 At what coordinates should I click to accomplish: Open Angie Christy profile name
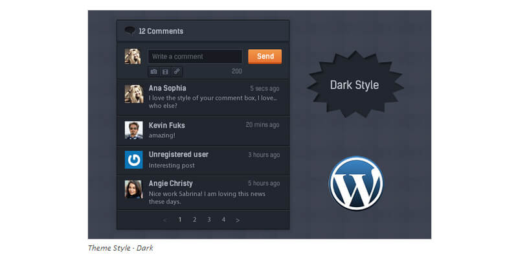[x=170, y=184]
